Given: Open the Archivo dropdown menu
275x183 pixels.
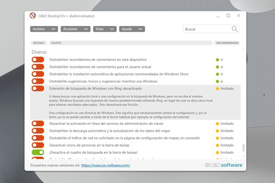Looking at the screenshot, I should tap(44, 29).
